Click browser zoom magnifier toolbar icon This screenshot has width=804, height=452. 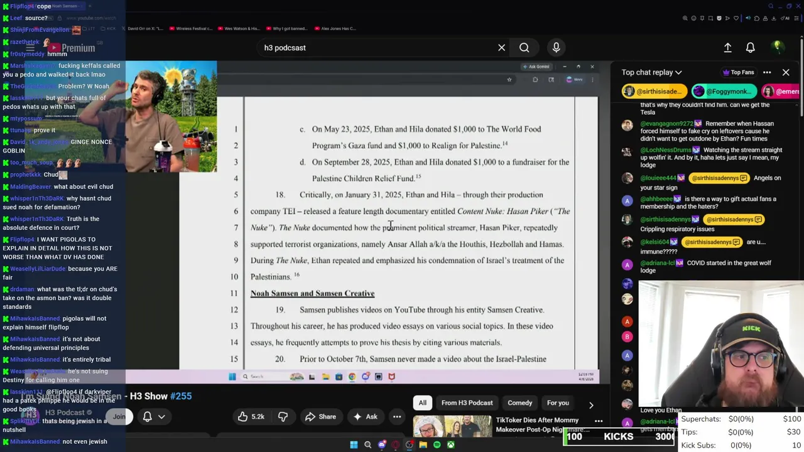[x=685, y=18]
